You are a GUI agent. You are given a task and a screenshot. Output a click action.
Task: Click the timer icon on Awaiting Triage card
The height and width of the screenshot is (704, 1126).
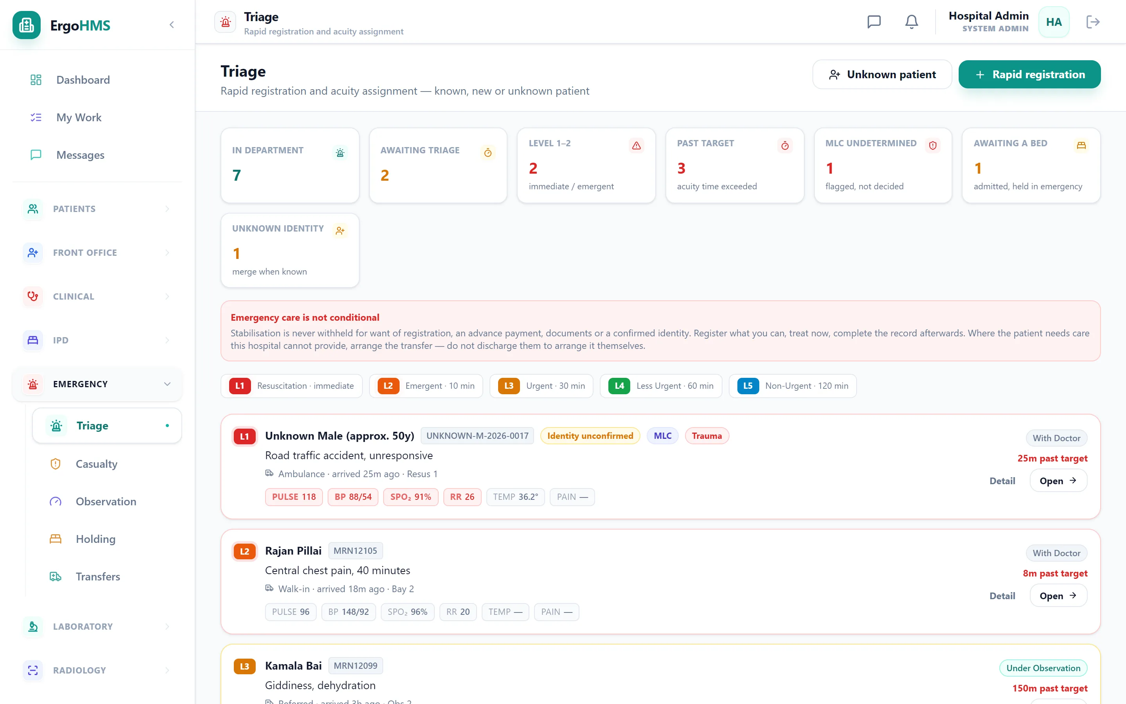pos(488,153)
